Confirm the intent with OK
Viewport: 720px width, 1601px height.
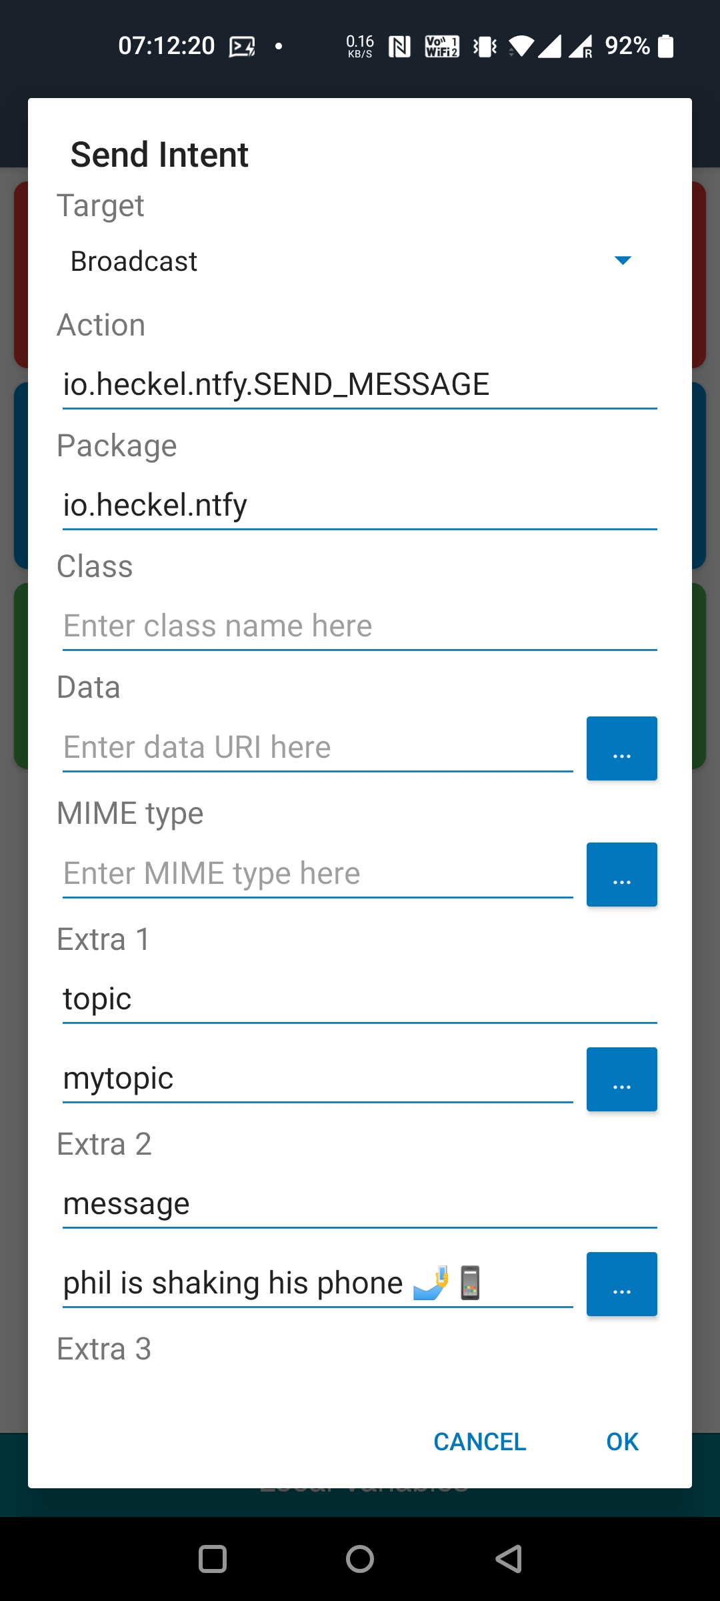tap(622, 1442)
